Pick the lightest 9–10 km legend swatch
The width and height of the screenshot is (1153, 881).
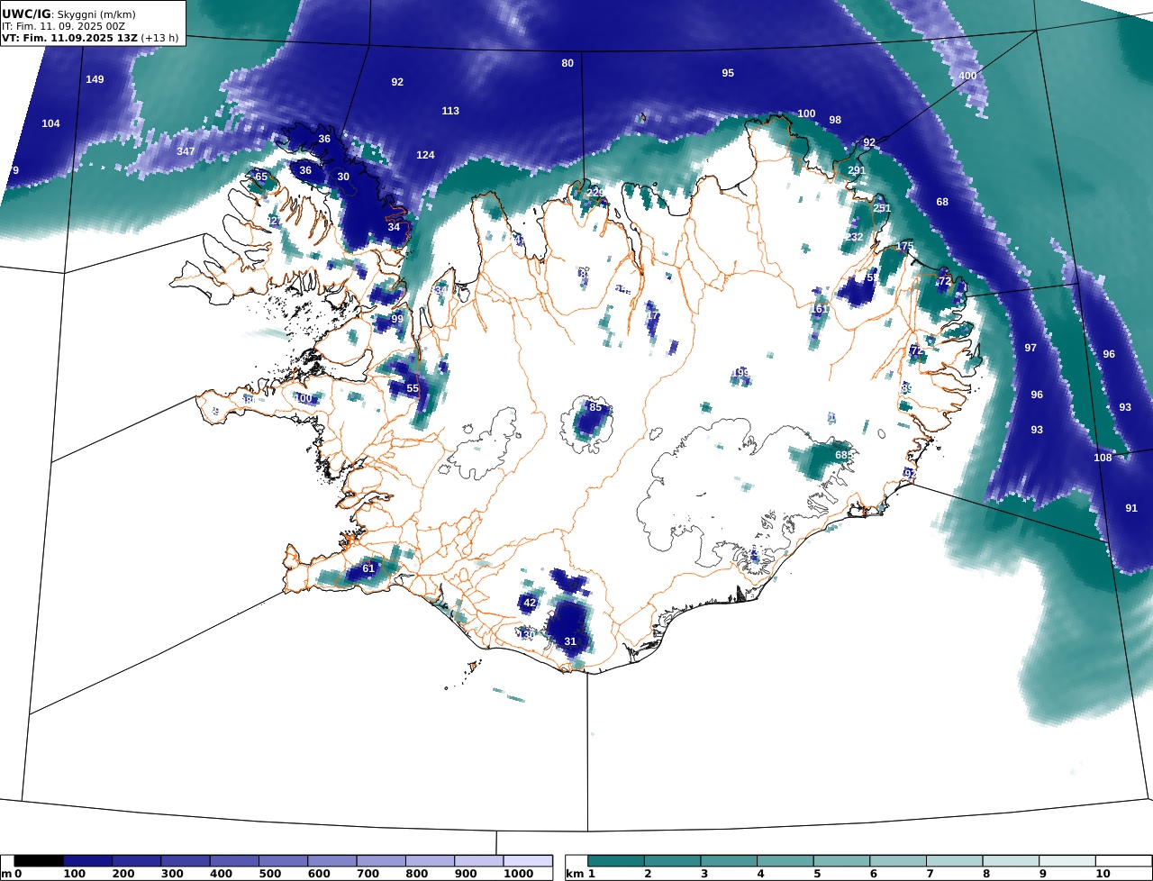[1067, 861]
